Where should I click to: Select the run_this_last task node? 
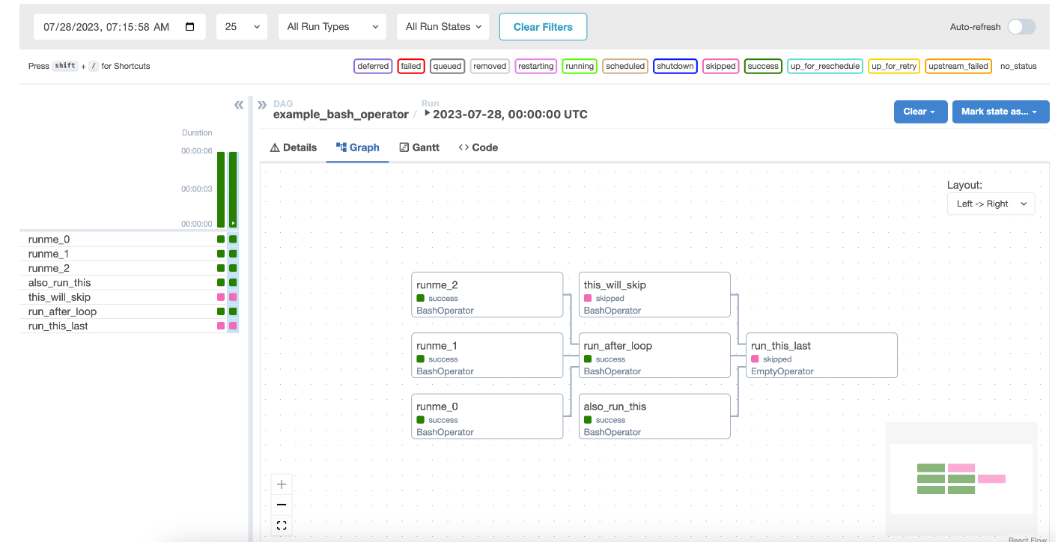(x=821, y=355)
